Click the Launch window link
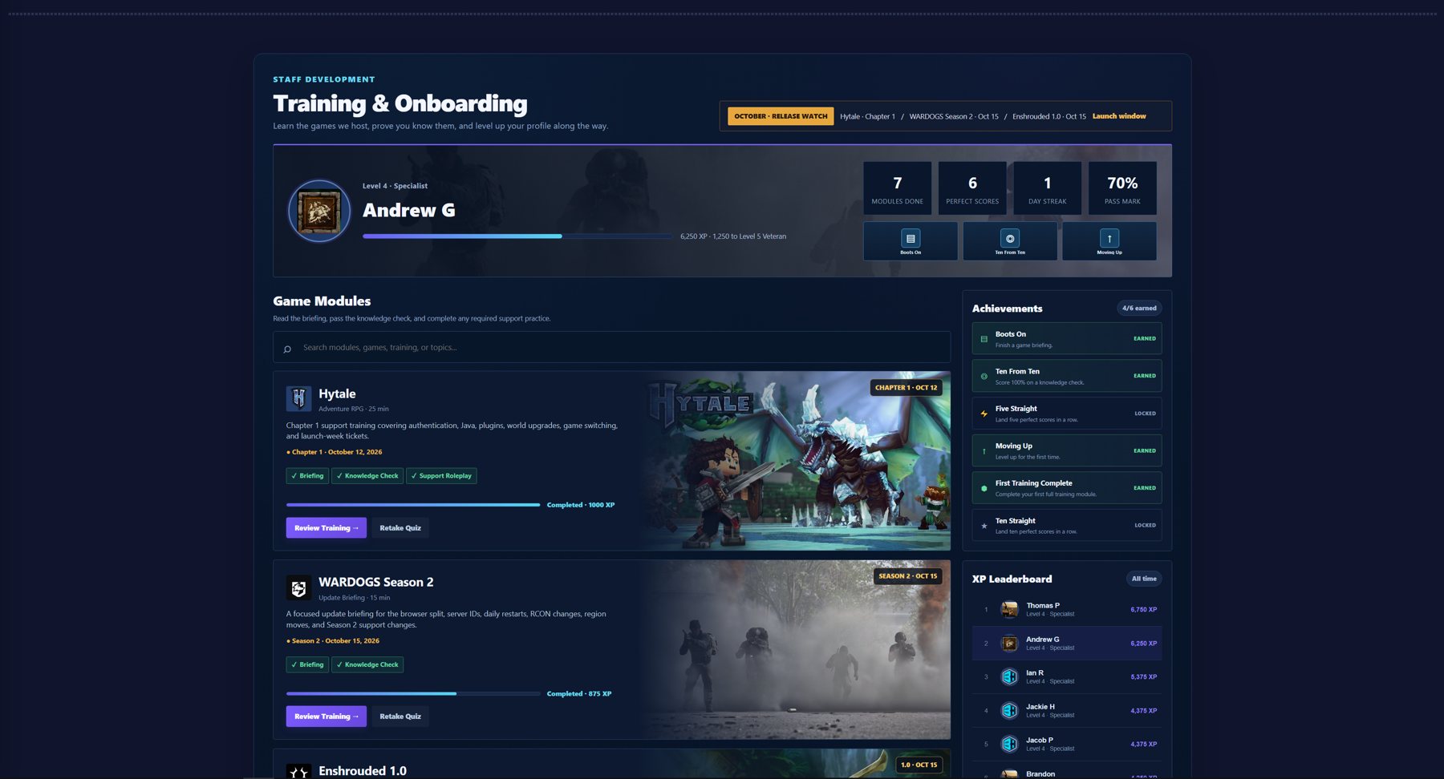The image size is (1444, 779). [1119, 116]
